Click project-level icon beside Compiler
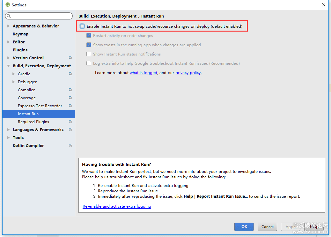The height and width of the screenshot is (237, 331). [70, 90]
